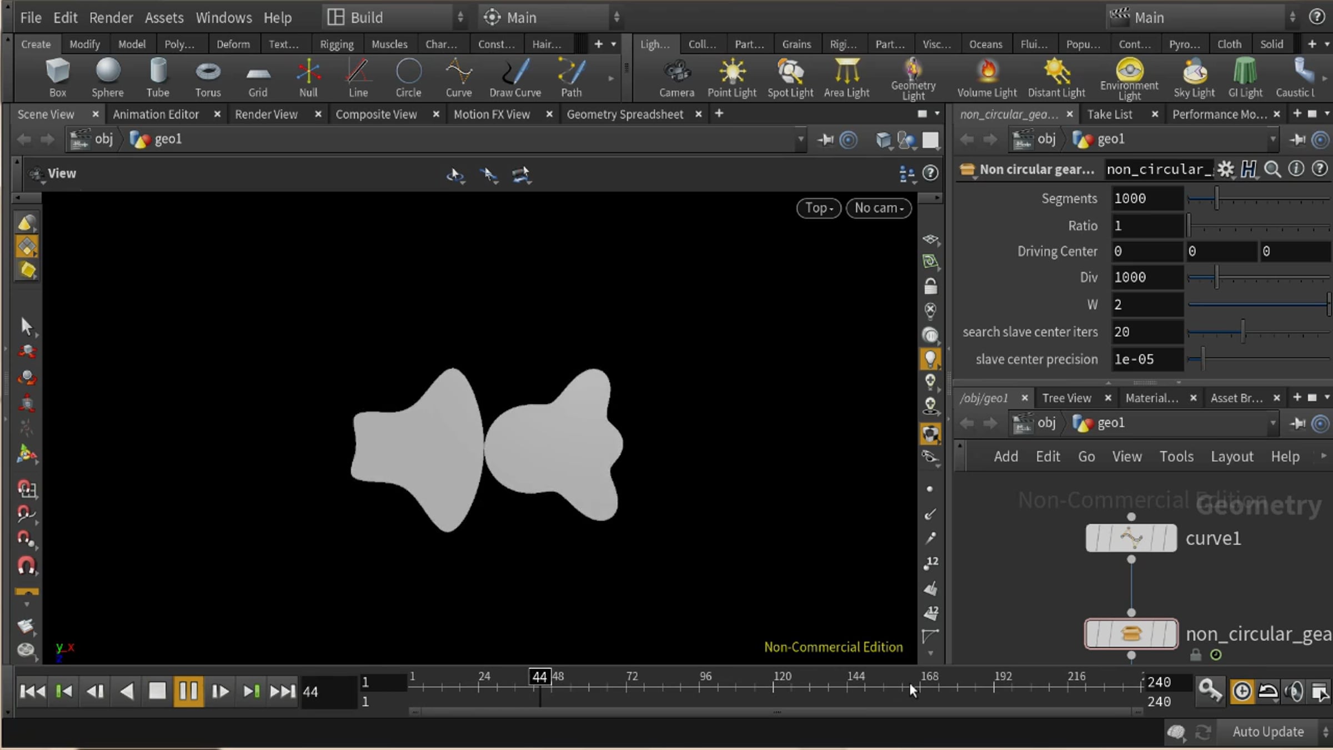Expand the Scene View path dropdown
The width and height of the screenshot is (1333, 750).
pyautogui.click(x=800, y=139)
